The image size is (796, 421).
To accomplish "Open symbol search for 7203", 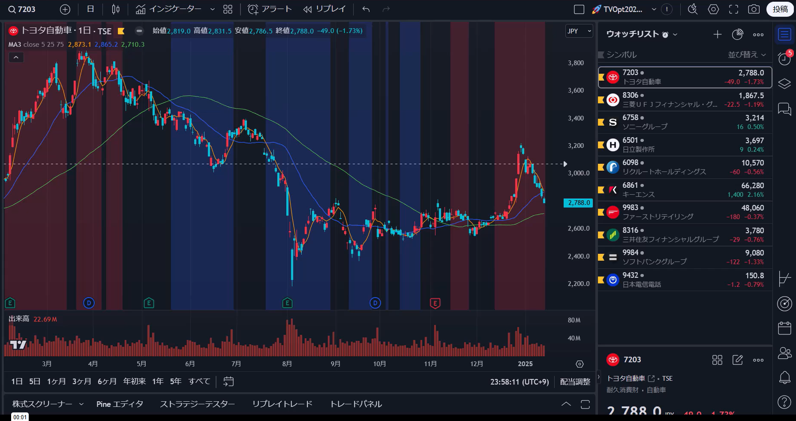I will coord(22,9).
